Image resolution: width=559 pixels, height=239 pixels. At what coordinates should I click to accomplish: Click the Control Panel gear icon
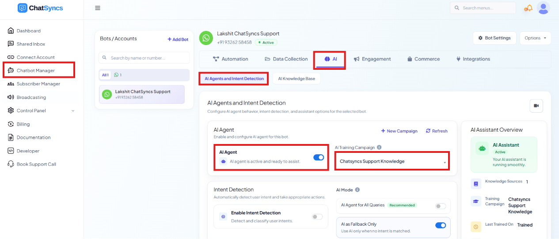11,110
